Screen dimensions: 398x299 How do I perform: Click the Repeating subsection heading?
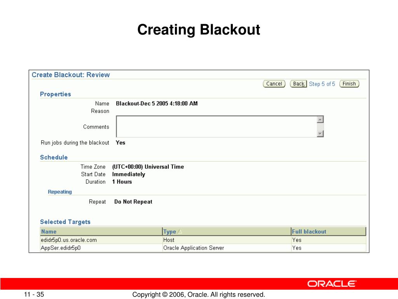click(x=60, y=192)
